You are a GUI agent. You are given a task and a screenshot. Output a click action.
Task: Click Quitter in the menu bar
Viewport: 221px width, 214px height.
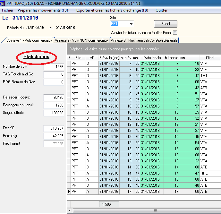pos(161,10)
